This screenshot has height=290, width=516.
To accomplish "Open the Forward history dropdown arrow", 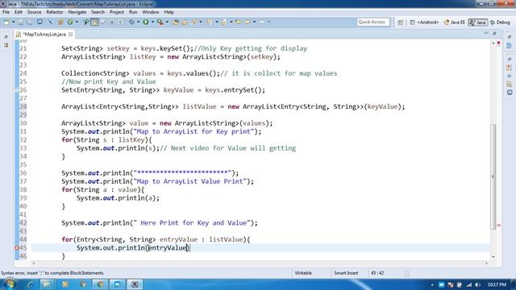I will click(268, 22).
